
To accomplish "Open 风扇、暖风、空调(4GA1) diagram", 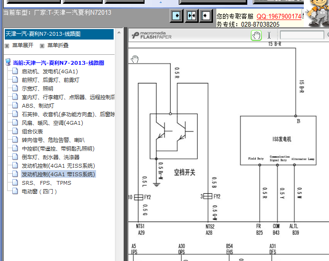I will [52, 123].
